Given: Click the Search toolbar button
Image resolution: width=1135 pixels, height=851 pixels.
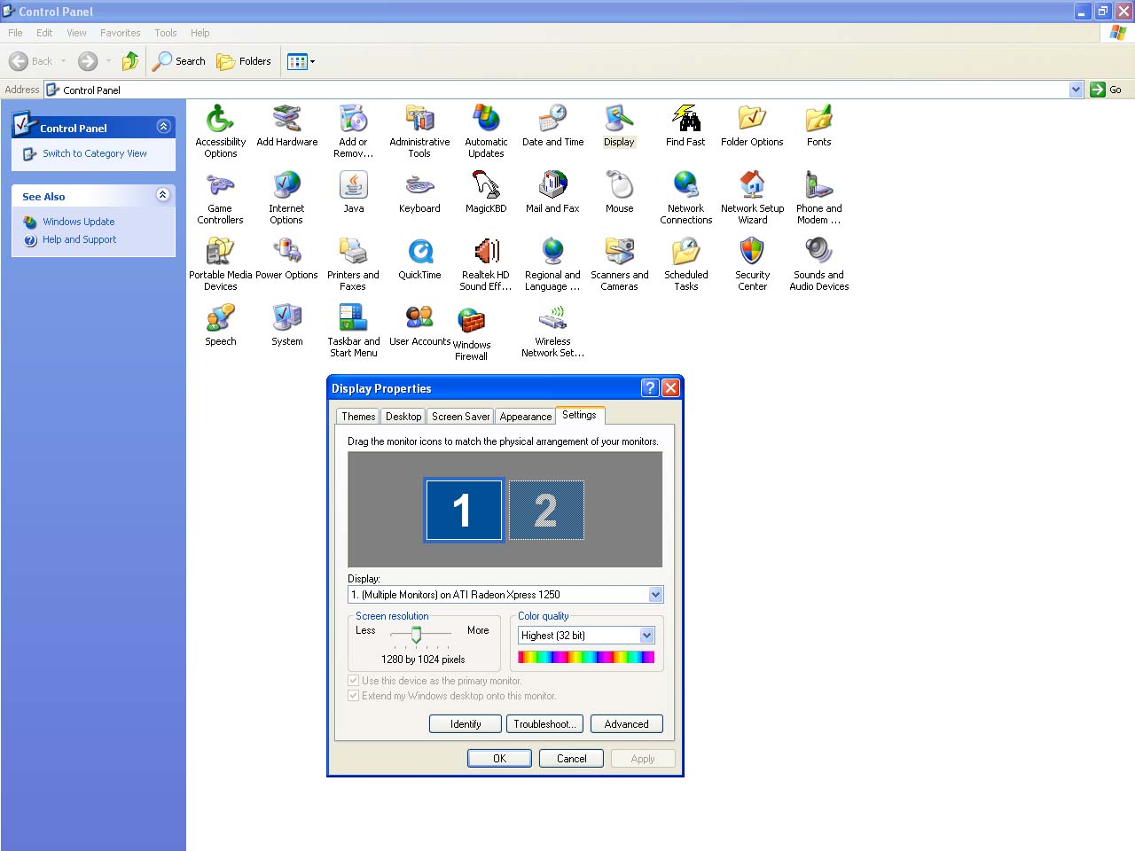Looking at the screenshot, I should coord(179,61).
